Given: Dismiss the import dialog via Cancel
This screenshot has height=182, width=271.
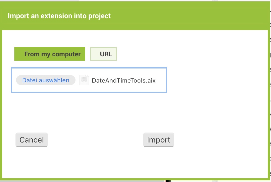Looking at the screenshot, I should [32, 140].
